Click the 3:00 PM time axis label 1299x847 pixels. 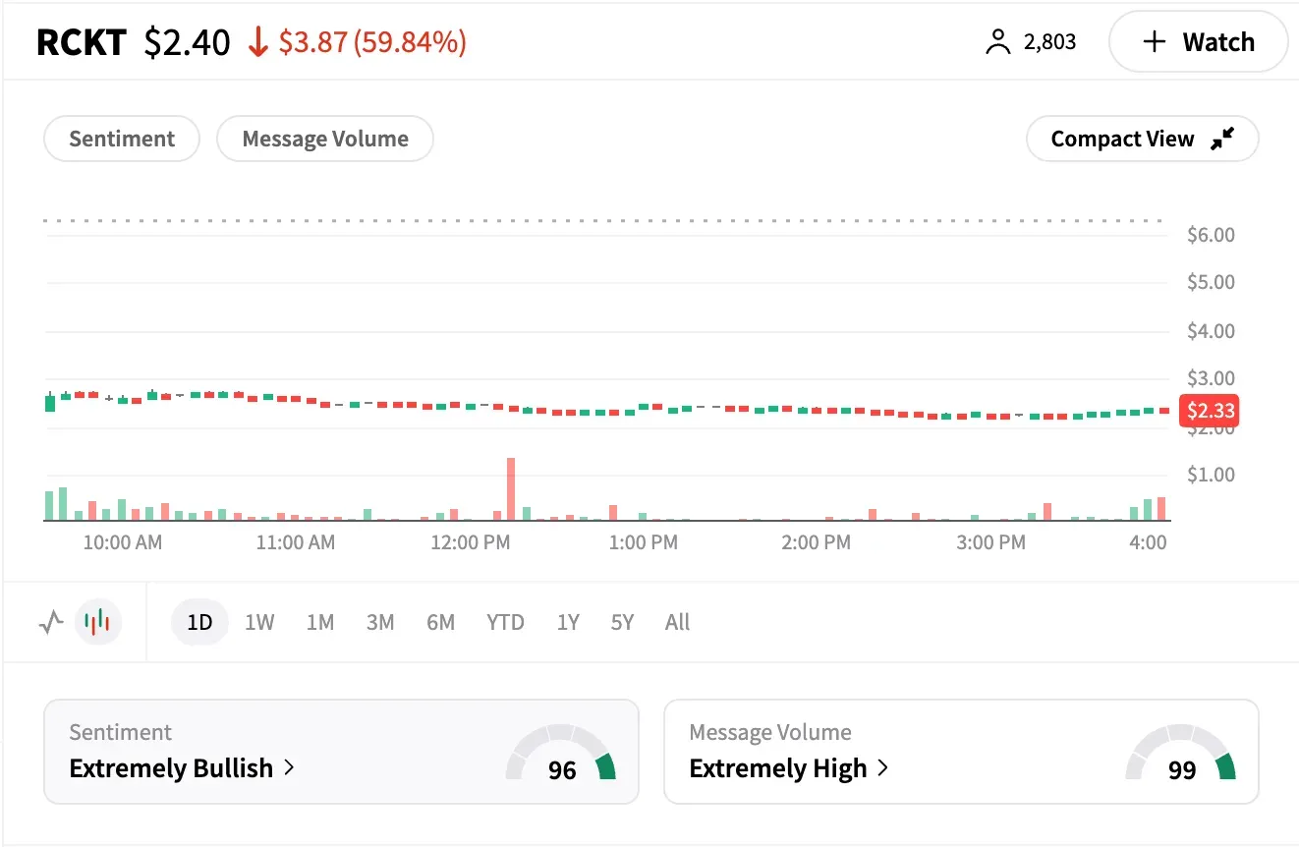point(990,542)
